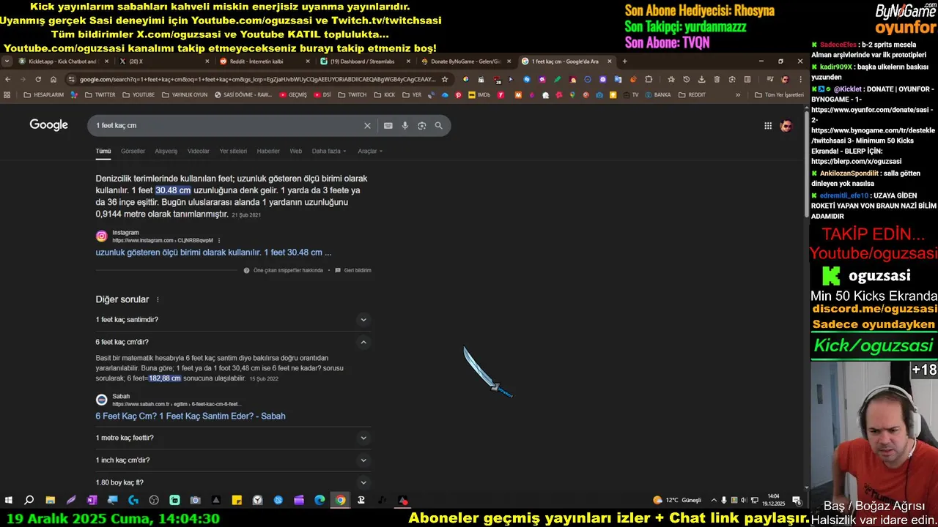Viewport: 938px width, 527px height.
Task: Switch to the Haberler tab
Action: coord(268,152)
